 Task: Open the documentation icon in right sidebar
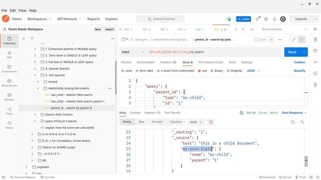coord(315,39)
